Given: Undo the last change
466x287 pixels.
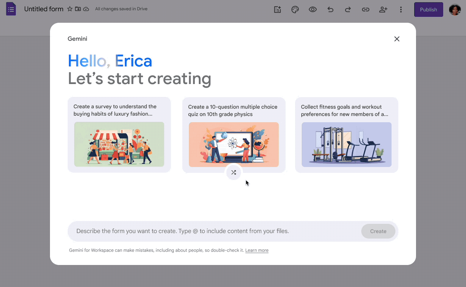Looking at the screenshot, I should click(330, 9).
